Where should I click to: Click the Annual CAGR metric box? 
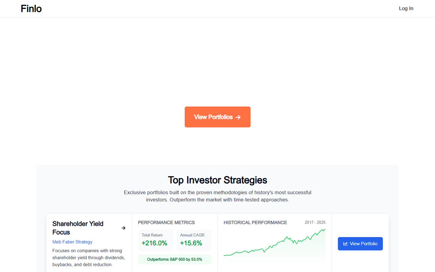tap(194, 240)
